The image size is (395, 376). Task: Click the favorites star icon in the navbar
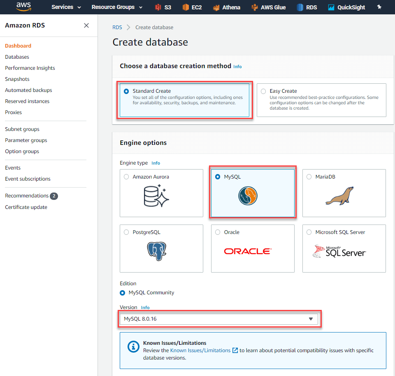[x=379, y=7]
